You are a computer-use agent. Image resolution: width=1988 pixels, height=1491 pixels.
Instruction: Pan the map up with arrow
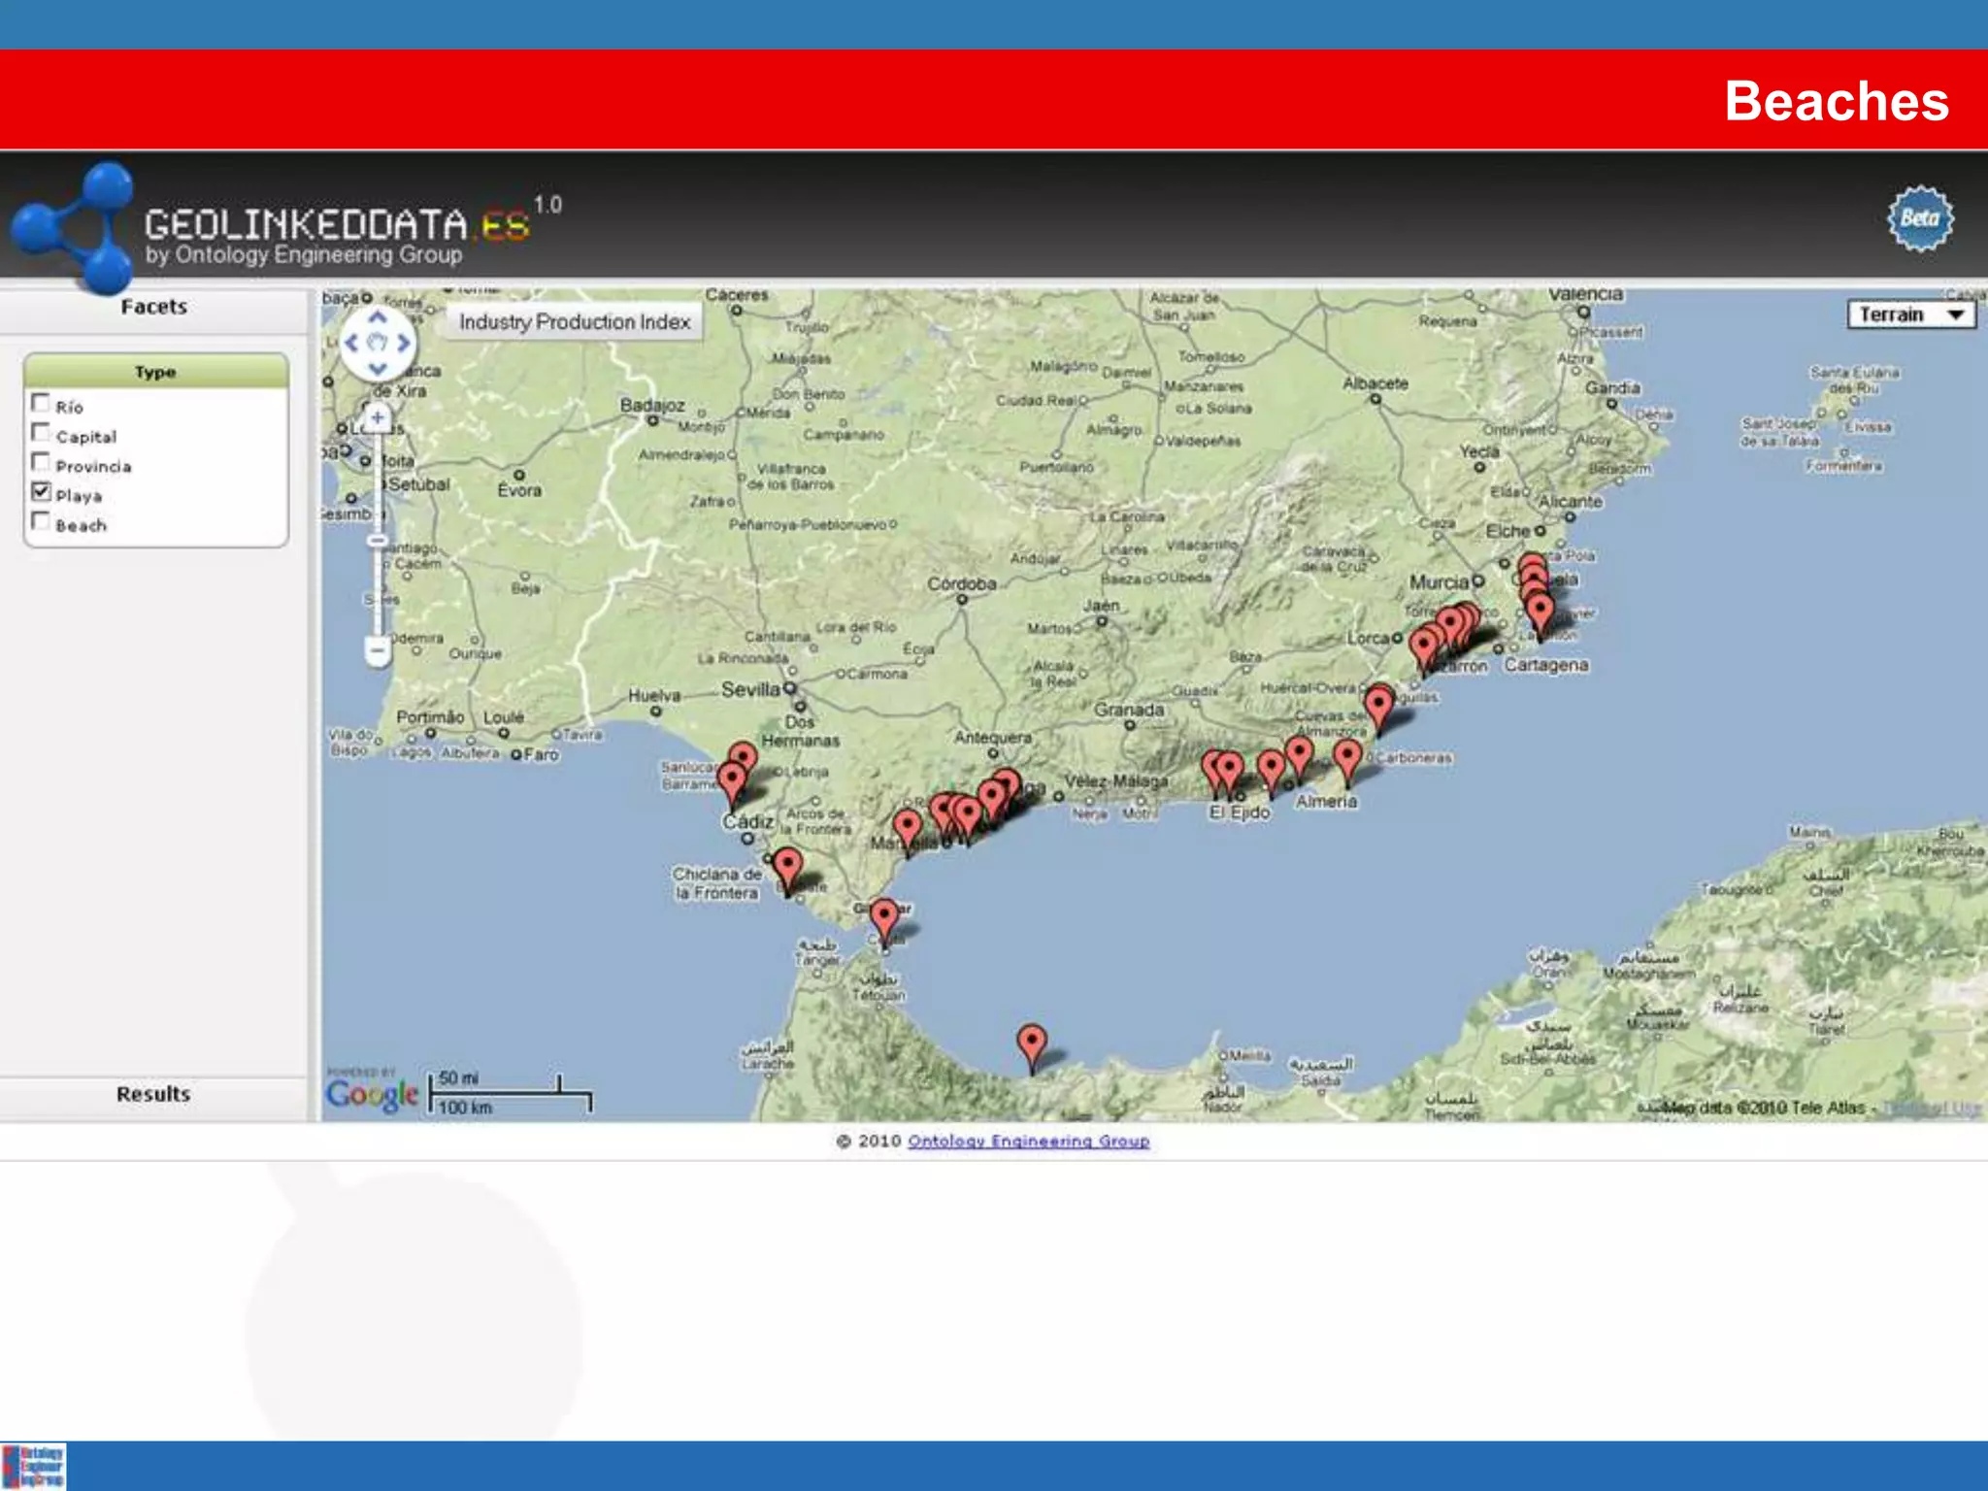[x=378, y=318]
